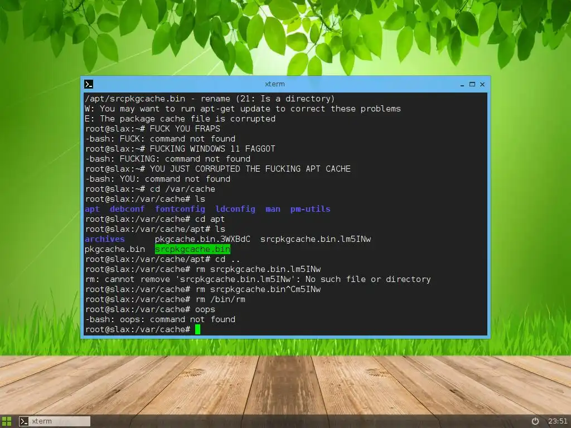Open the green start menu grid icon
The image size is (571, 428).
7,421
